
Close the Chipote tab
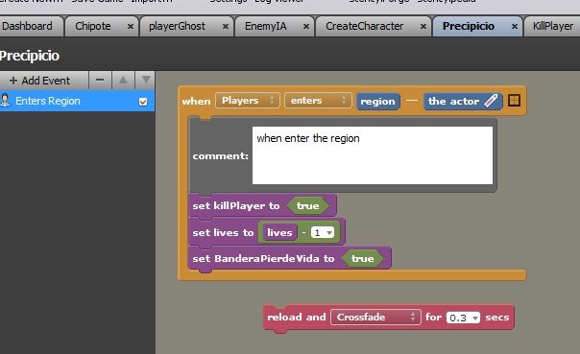[x=131, y=27]
